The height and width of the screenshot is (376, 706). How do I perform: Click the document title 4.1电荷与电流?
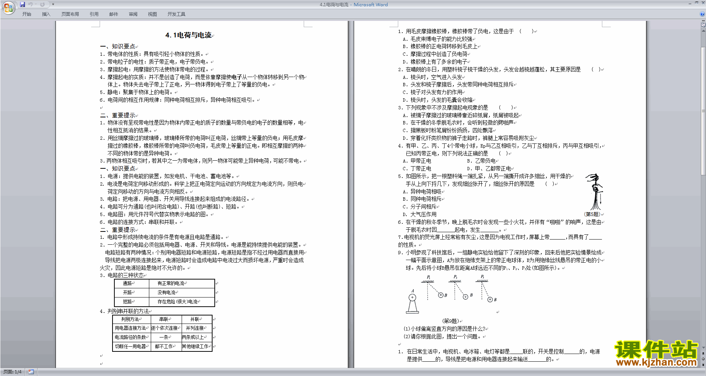188,35
